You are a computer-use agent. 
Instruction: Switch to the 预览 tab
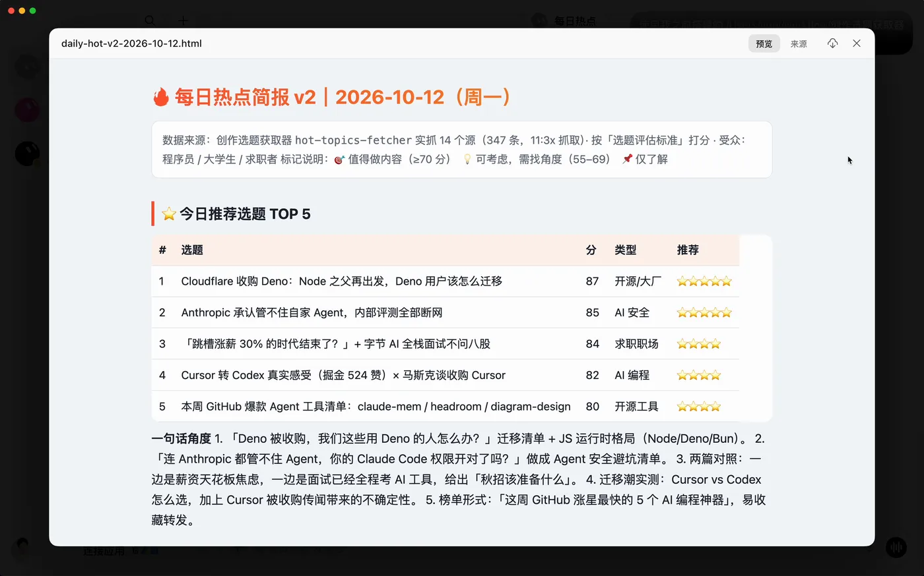764,43
